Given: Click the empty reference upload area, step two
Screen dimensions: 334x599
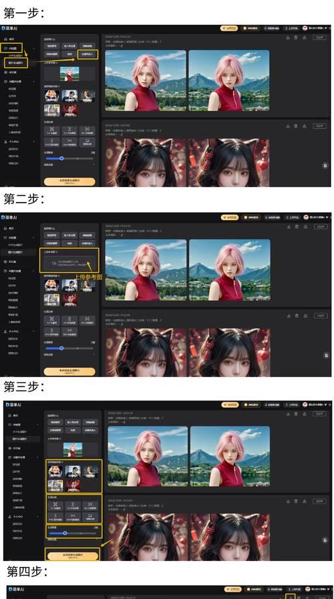Looking at the screenshot, I should click(69, 263).
